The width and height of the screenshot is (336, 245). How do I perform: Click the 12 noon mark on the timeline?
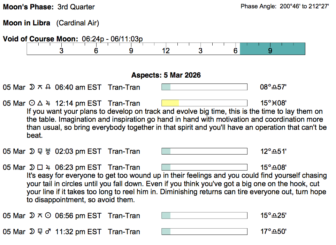tap(166, 51)
